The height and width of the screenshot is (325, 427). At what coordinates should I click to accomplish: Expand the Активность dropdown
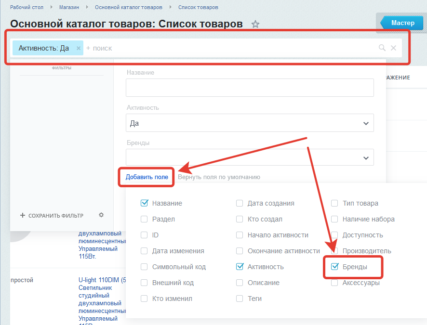click(x=365, y=123)
